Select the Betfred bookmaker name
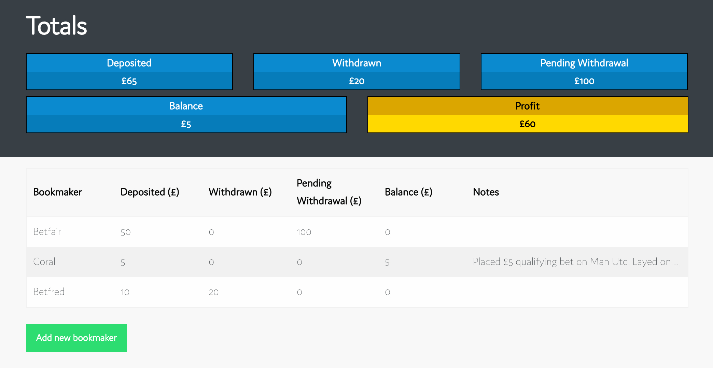This screenshot has width=713, height=368. point(49,292)
